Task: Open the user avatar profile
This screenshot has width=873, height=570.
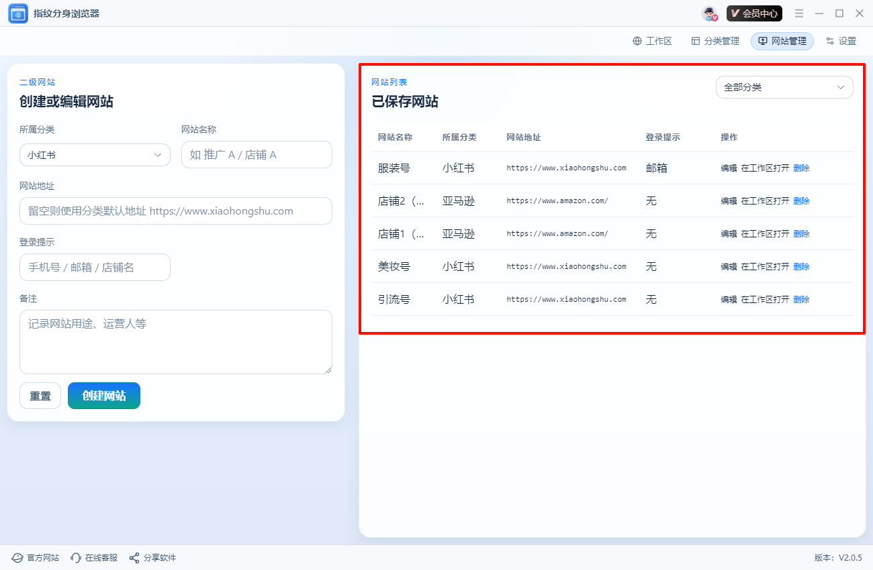Action: point(710,13)
